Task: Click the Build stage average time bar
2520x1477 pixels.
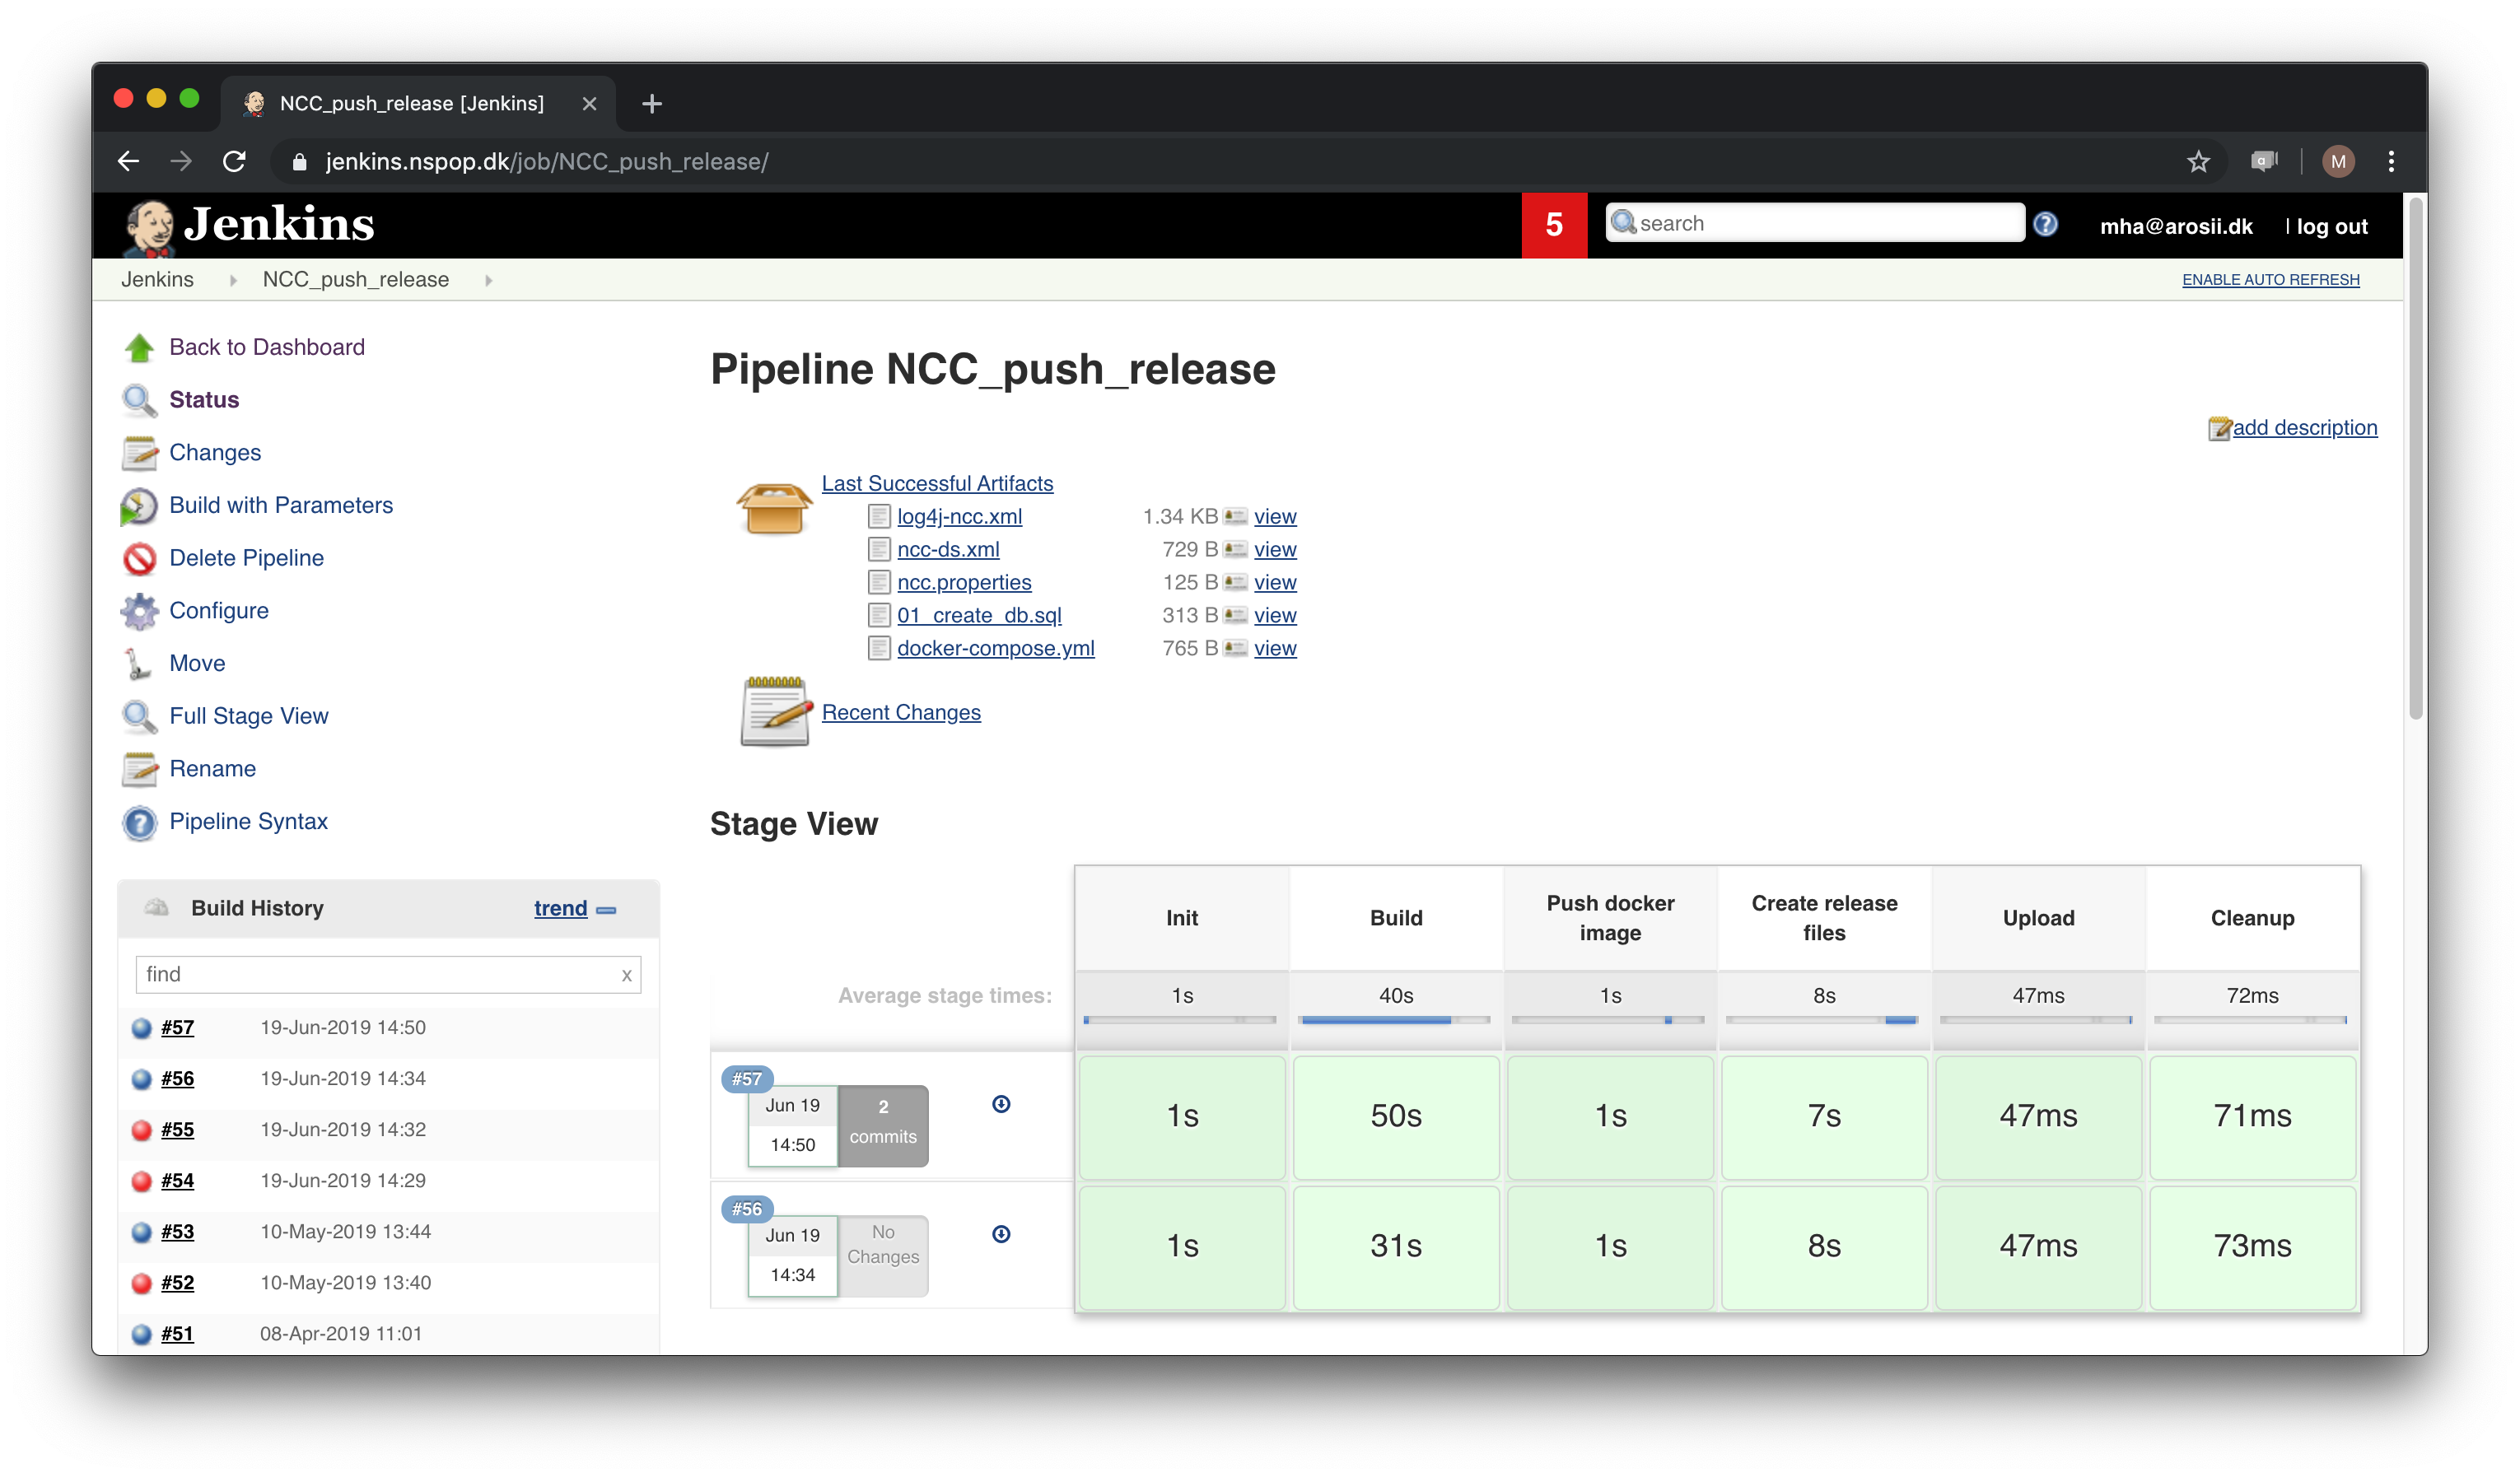Action: [x=1395, y=1020]
